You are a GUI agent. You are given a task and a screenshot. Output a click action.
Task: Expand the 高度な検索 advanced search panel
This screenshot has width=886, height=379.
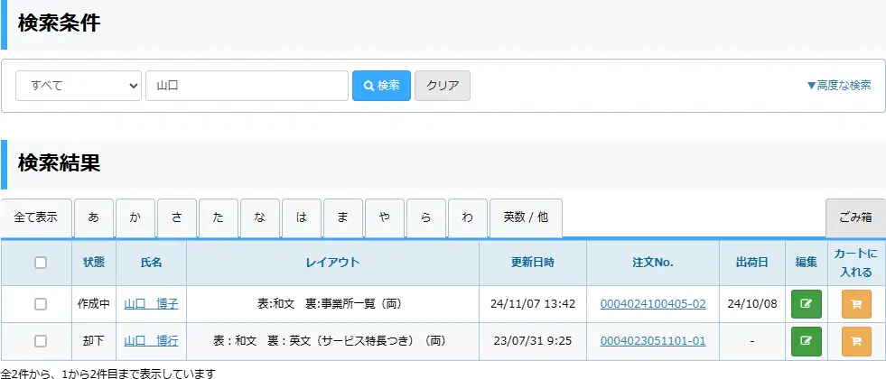(838, 86)
